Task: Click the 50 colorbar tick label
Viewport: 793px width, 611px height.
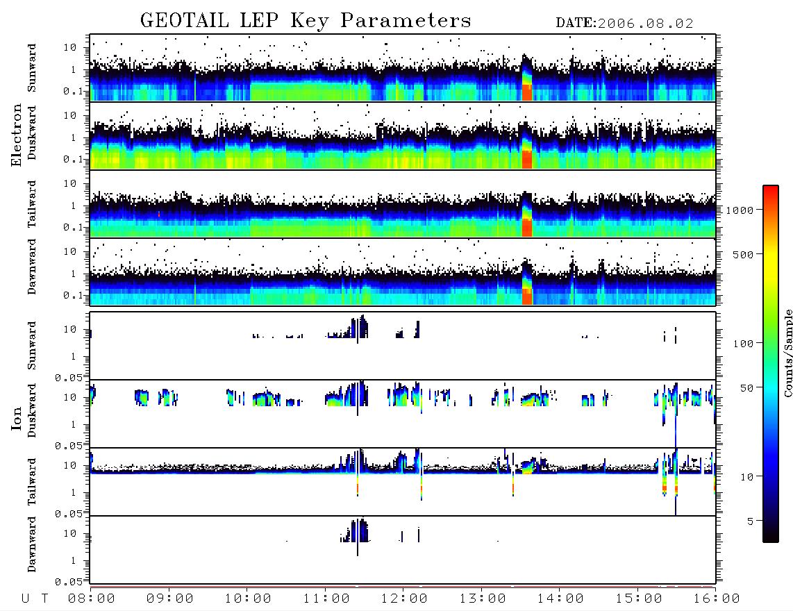Action: point(746,388)
